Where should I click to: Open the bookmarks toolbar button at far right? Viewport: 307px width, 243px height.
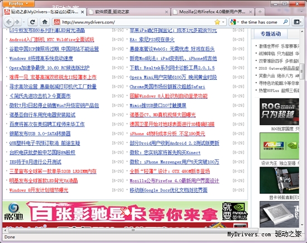coord(297,22)
